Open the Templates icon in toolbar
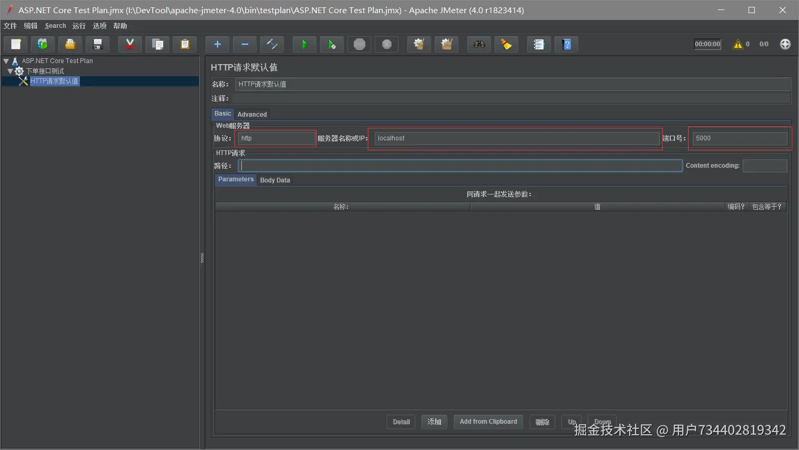Screen dimensions: 799x450 pos(43,45)
